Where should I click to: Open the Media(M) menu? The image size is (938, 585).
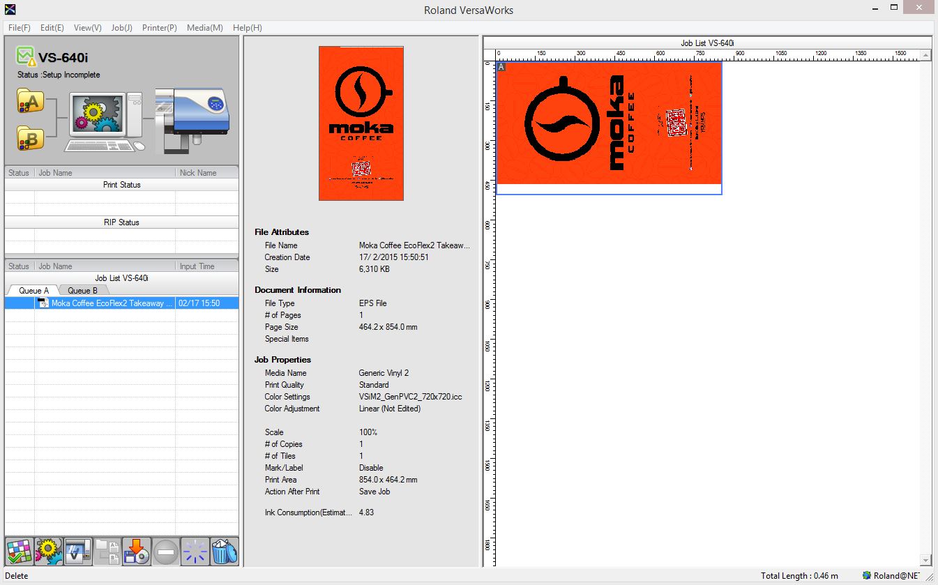(x=204, y=28)
